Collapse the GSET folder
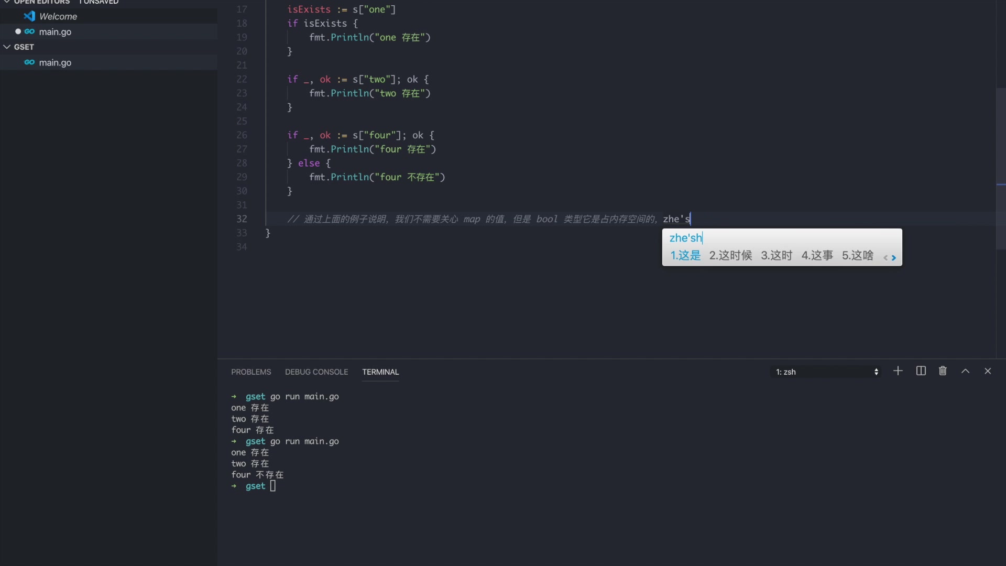This screenshot has width=1006, height=566. pyautogui.click(x=6, y=47)
